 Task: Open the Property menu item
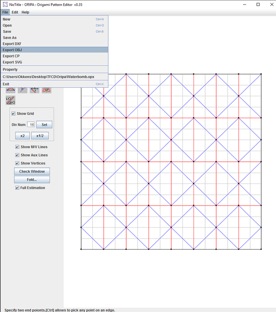(54, 70)
